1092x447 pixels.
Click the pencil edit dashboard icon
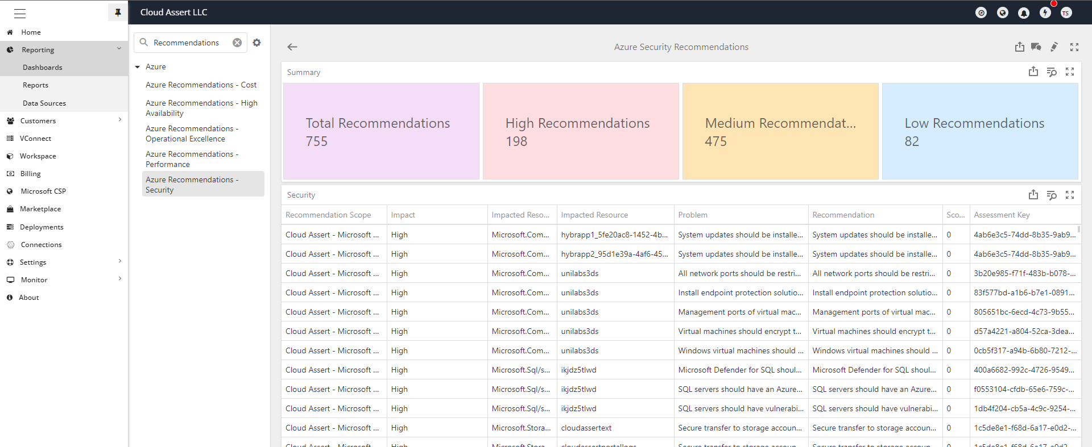(x=1054, y=47)
